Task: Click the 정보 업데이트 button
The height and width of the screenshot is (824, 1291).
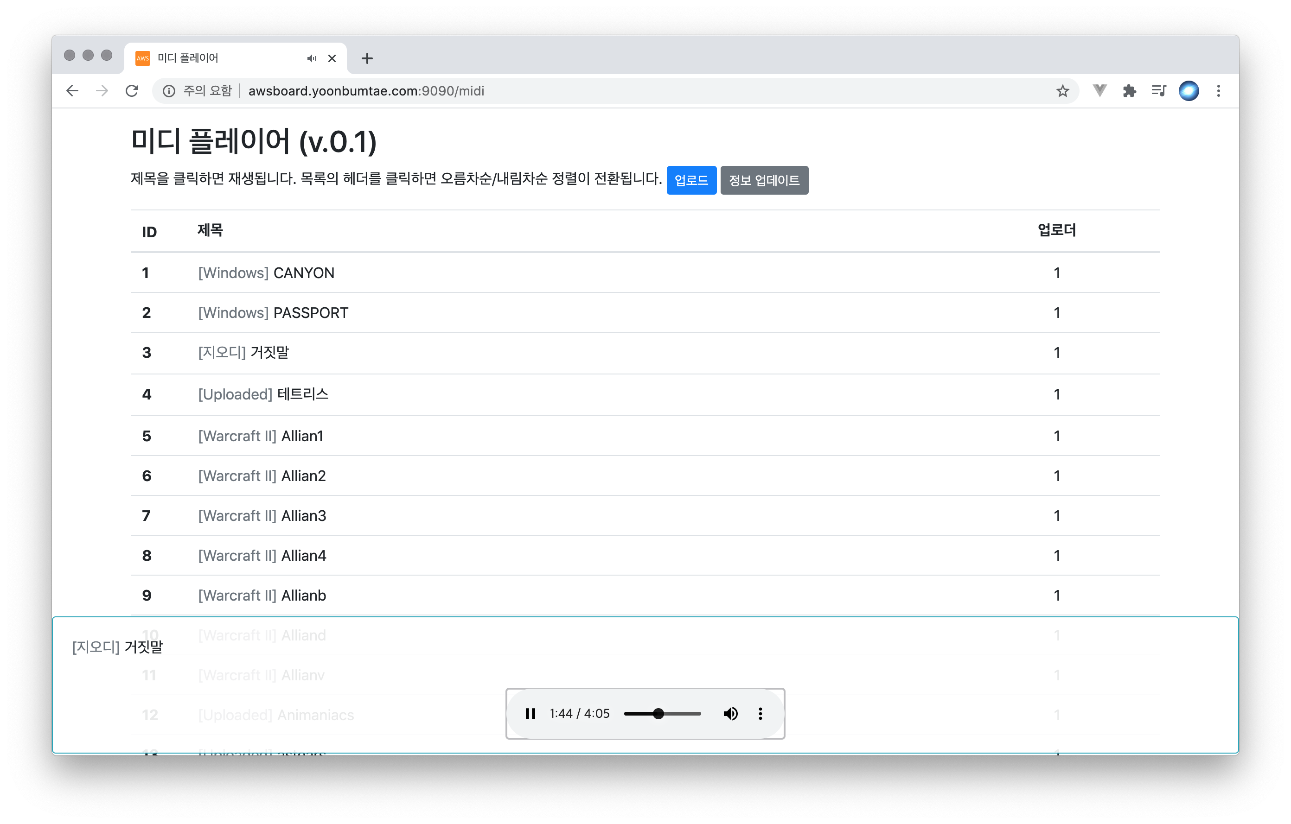Action: coord(764,181)
